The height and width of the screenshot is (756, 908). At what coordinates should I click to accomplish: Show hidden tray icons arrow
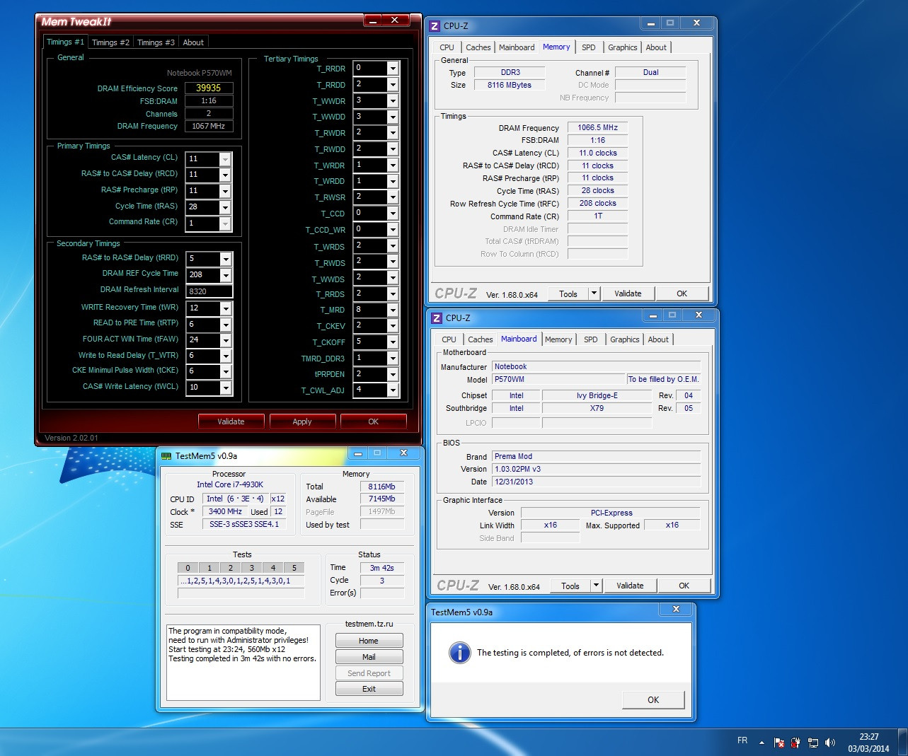pos(762,743)
